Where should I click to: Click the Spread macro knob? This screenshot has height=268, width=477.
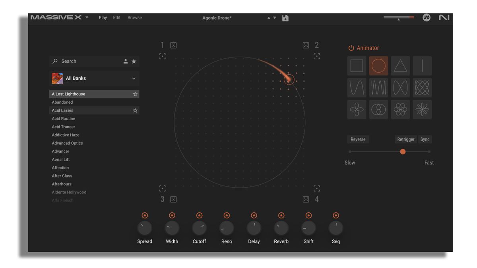tap(145, 228)
